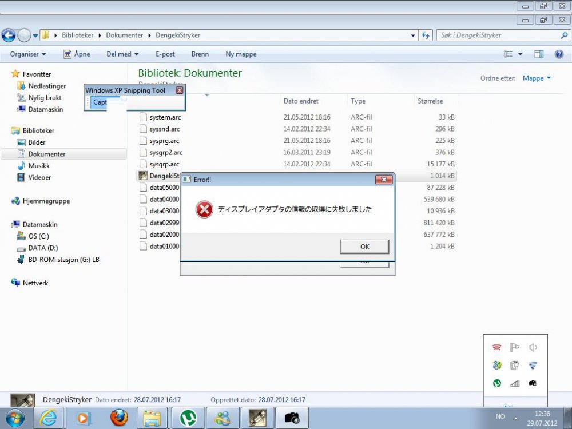Click the speaker volume tray icon

[x=533, y=347]
